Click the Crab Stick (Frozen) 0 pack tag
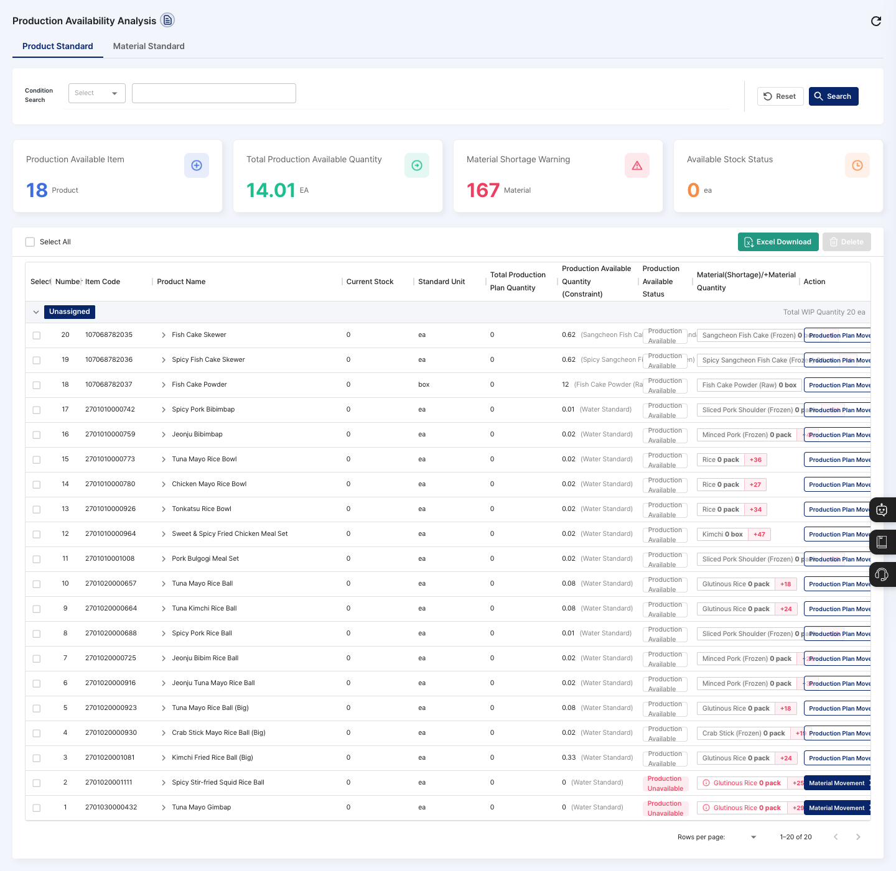This screenshot has width=896, height=871. tap(744, 733)
